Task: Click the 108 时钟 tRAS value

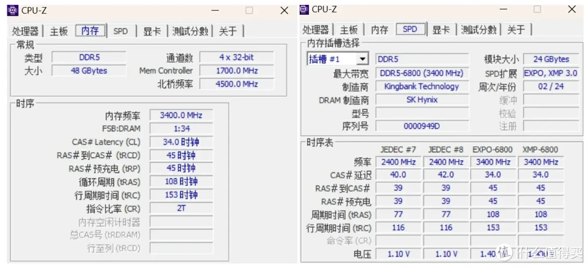Action: 181,182
